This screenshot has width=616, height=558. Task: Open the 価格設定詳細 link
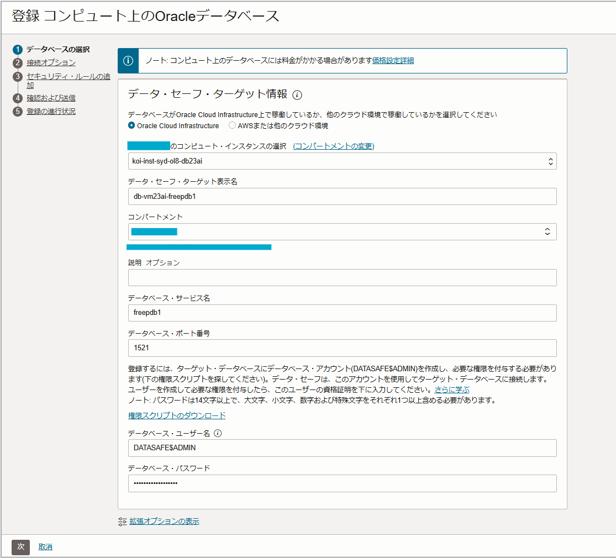click(x=393, y=60)
